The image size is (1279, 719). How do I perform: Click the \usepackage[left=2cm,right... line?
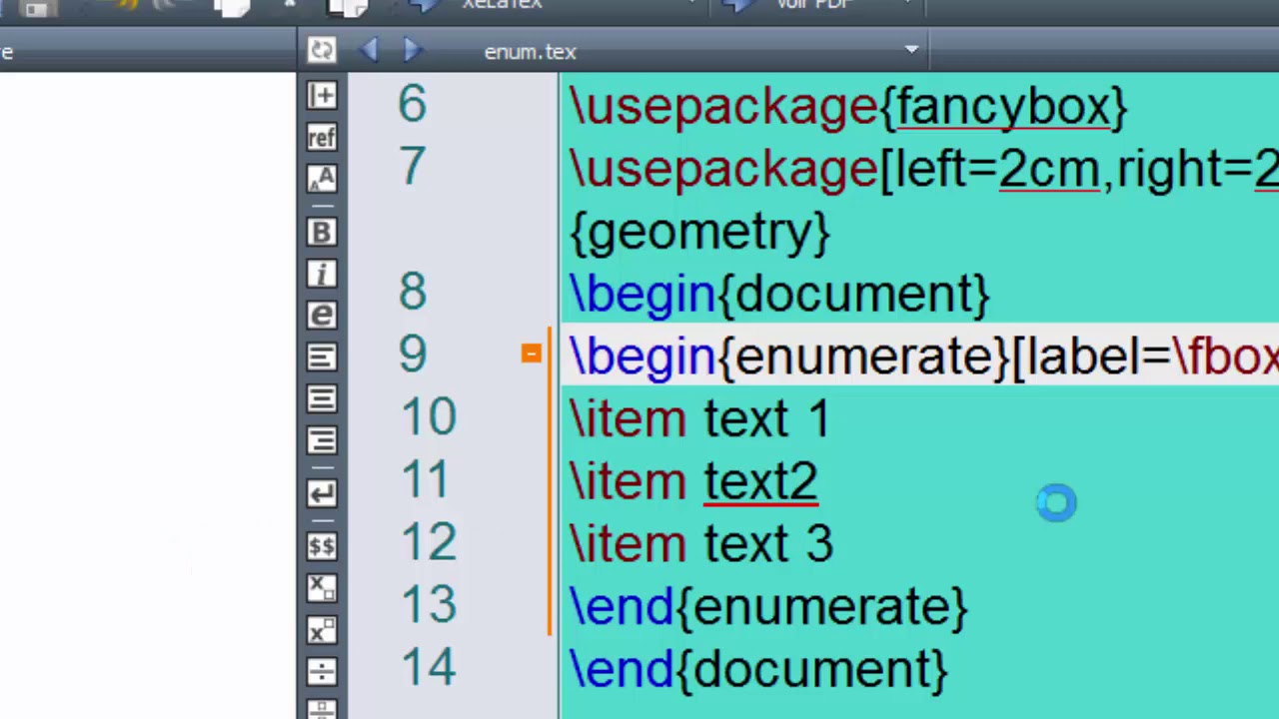923,169
